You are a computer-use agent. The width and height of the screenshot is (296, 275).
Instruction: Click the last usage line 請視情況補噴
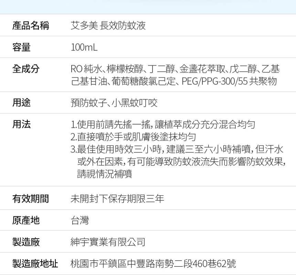pos(105,174)
